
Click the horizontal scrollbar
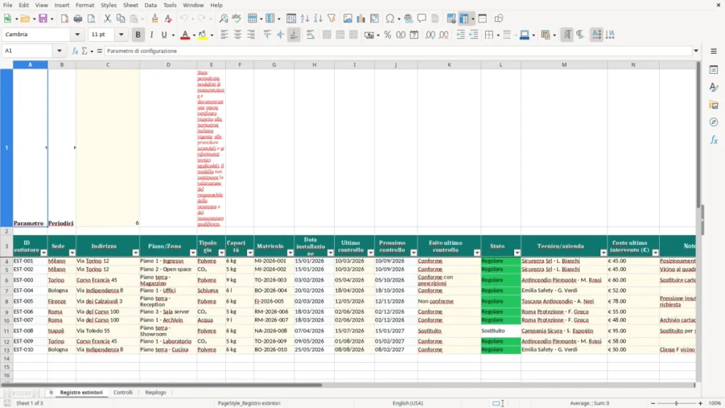(x=162, y=385)
